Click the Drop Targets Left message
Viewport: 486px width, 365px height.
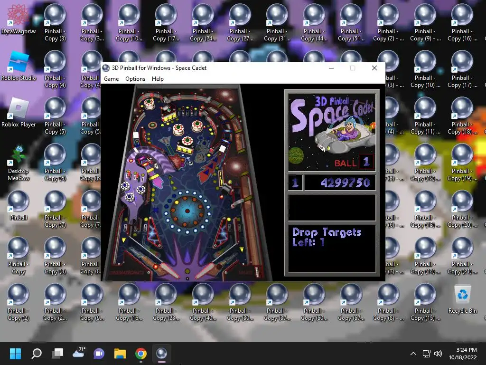(x=327, y=237)
